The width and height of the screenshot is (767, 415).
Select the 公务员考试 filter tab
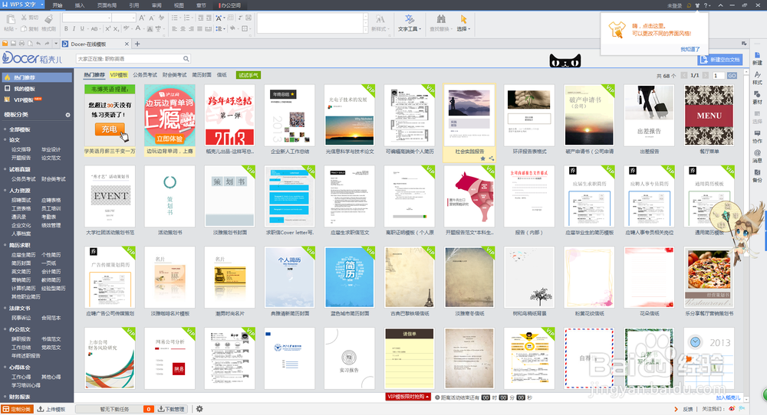145,75
